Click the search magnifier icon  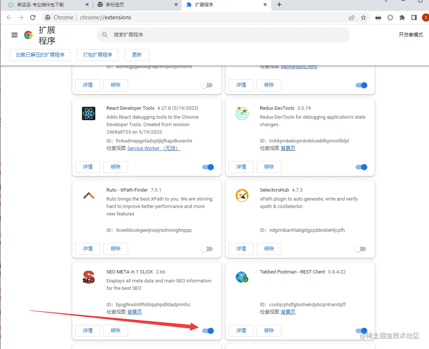[x=105, y=35]
